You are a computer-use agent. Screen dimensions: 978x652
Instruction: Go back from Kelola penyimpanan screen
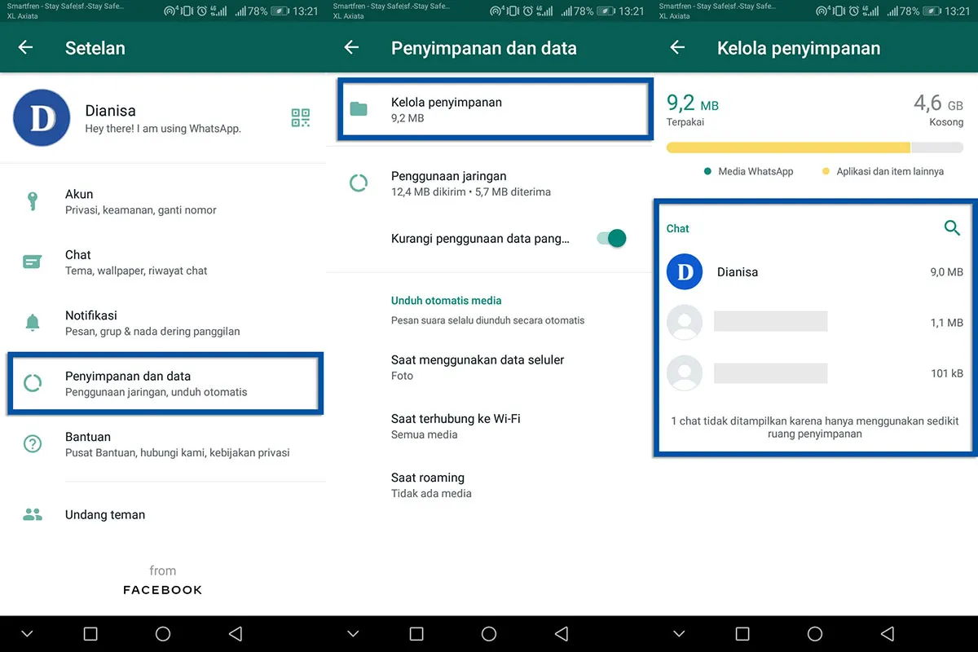point(677,47)
